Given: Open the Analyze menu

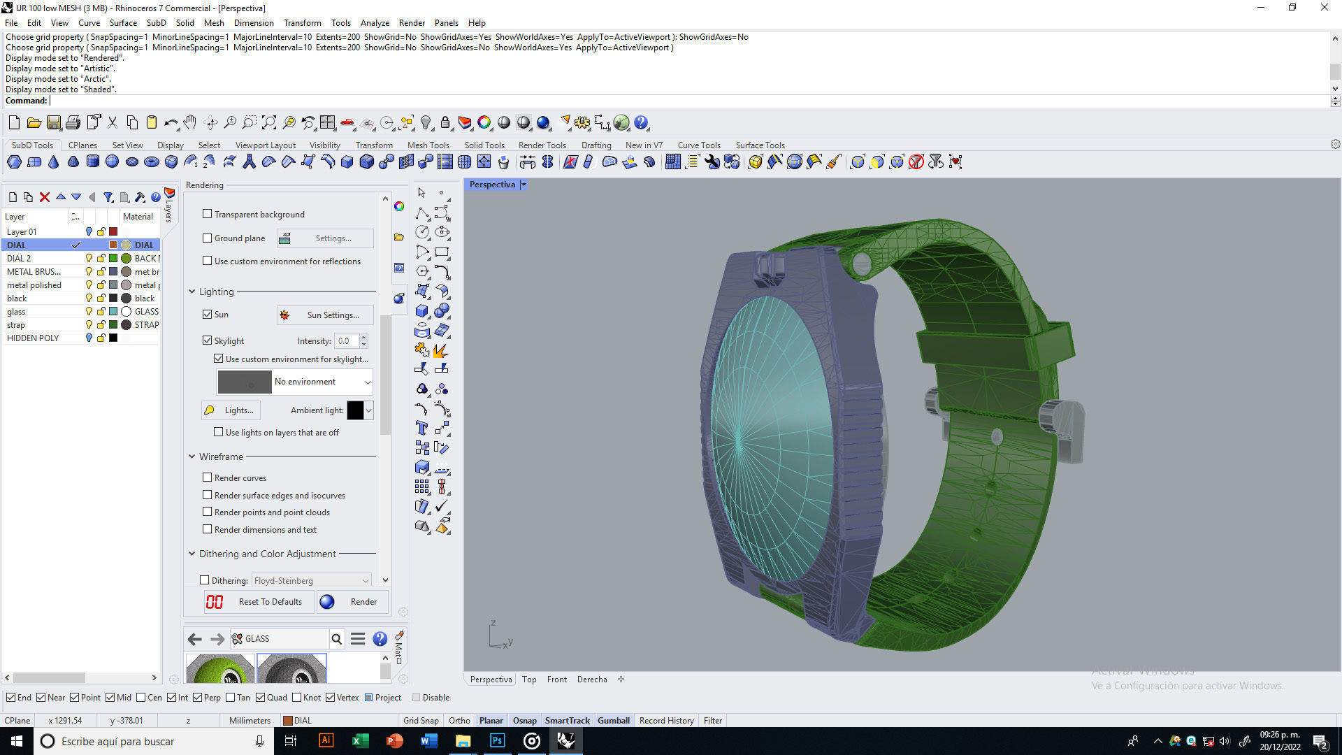Looking at the screenshot, I should tap(375, 23).
